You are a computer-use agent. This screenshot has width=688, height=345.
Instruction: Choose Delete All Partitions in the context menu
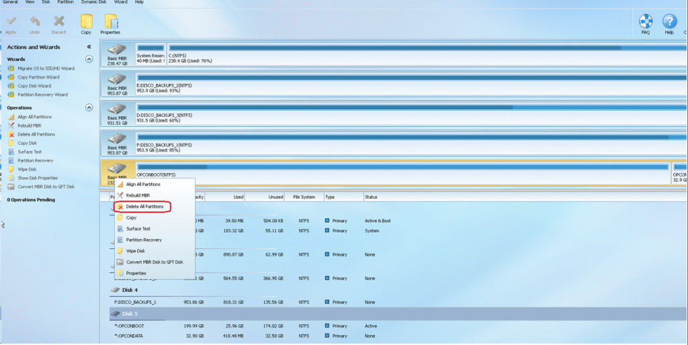[144, 207]
